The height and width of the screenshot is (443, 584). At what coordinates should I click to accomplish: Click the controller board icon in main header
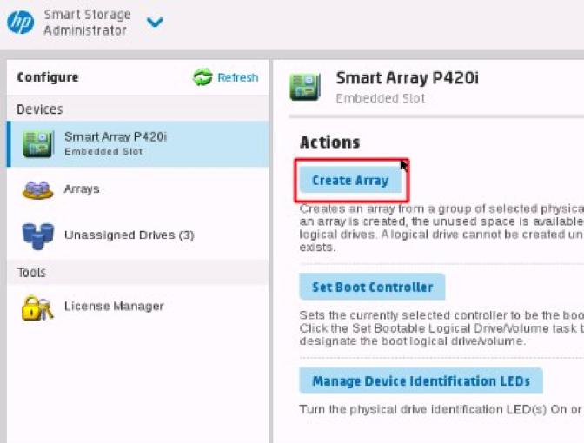pyautogui.click(x=305, y=88)
